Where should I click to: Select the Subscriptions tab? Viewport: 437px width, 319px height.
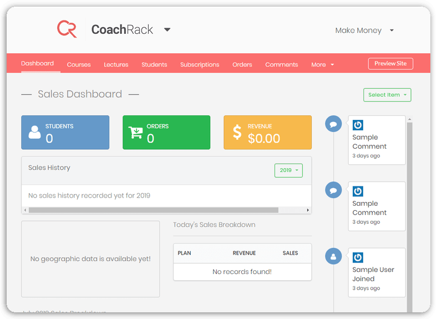click(x=200, y=65)
